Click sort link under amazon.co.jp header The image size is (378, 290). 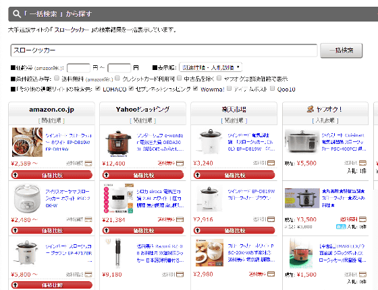[51, 120]
